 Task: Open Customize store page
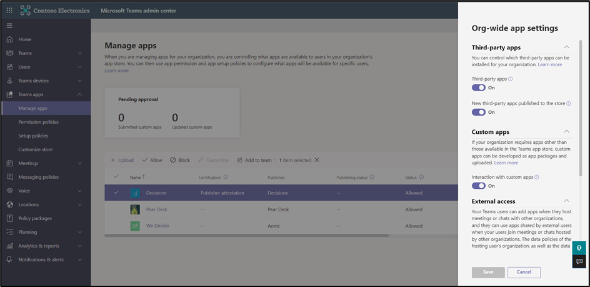tap(46, 149)
